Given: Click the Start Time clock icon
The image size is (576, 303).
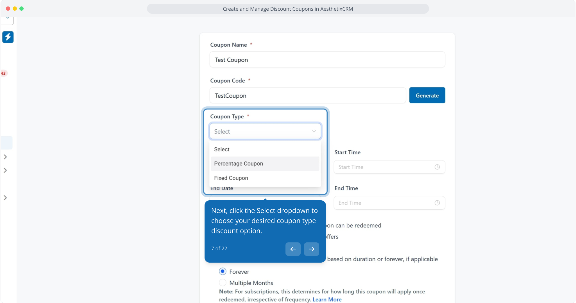Looking at the screenshot, I should point(437,167).
